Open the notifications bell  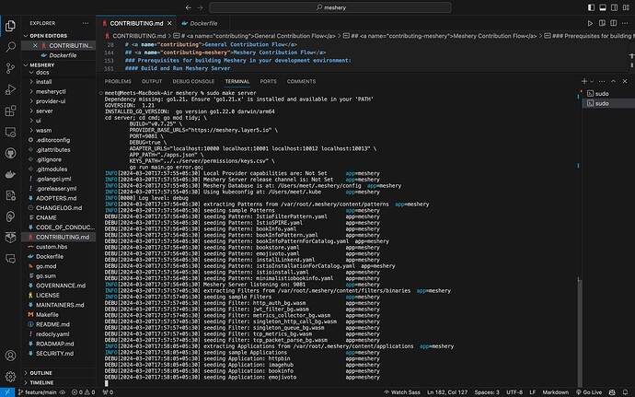coord(625,392)
